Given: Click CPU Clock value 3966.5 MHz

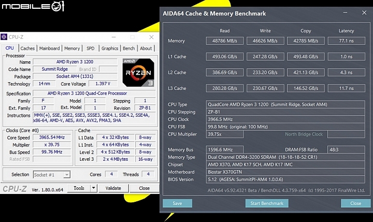Looking at the screenshot, I should (285, 119).
